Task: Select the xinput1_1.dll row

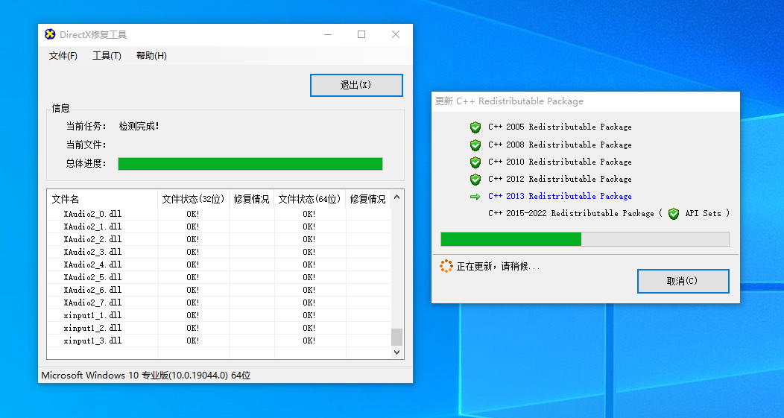Action: point(219,315)
